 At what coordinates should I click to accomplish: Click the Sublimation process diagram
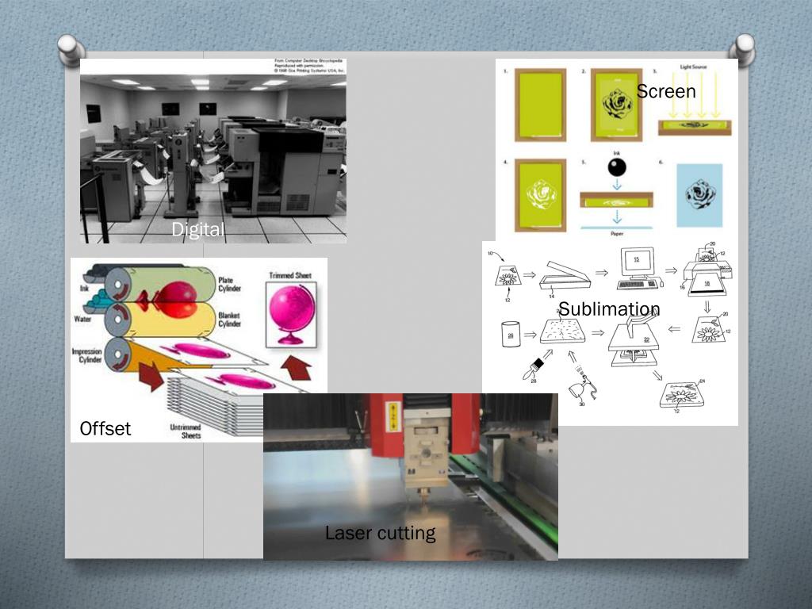tap(610, 334)
